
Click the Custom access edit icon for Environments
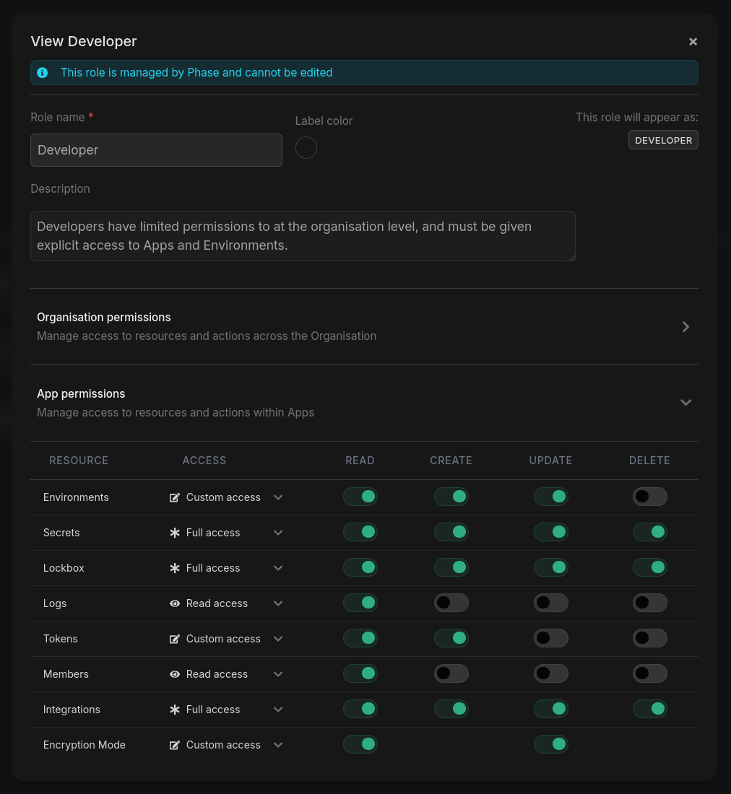tap(175, 497)
